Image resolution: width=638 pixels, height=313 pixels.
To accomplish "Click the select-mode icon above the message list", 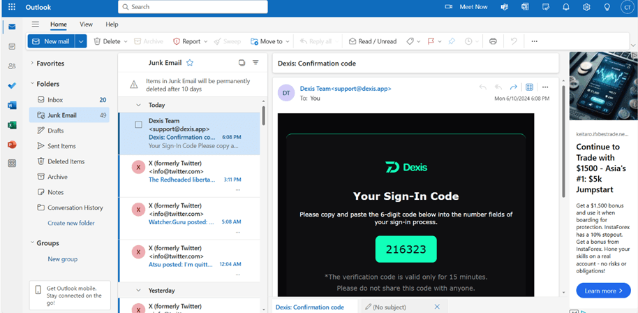I will [242, 63].
